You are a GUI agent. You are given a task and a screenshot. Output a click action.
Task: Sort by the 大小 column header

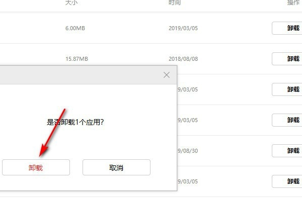pyautogui.click(x=71, y=3)
